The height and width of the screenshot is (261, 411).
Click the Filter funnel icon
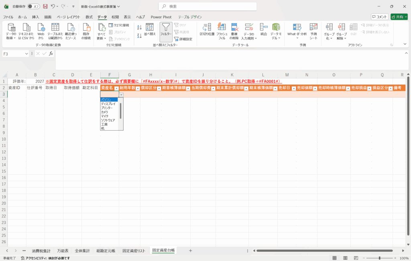tap(166, 29)
